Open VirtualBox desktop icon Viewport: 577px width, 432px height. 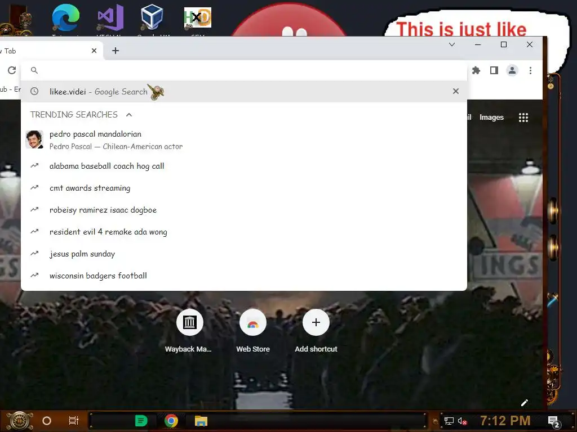152,19
